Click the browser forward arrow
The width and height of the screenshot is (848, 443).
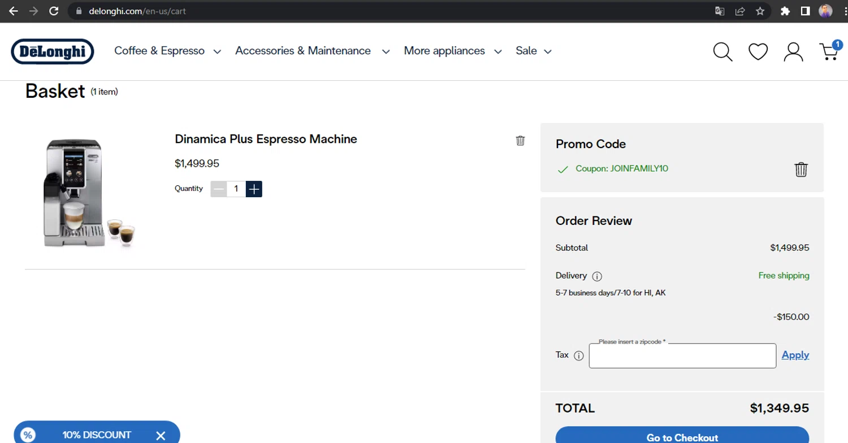(33, 11)
